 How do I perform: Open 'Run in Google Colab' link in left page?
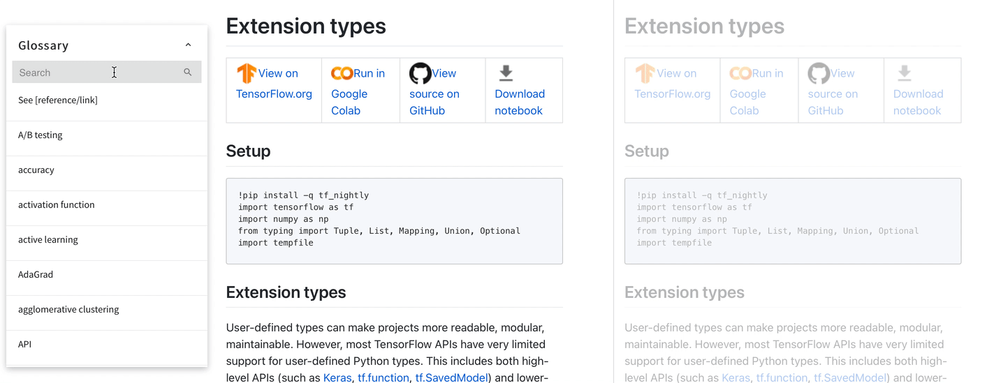point(358,92)
